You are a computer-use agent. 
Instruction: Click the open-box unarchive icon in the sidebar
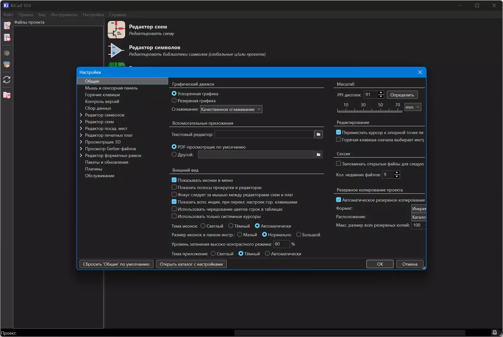(x=7, y=64)
